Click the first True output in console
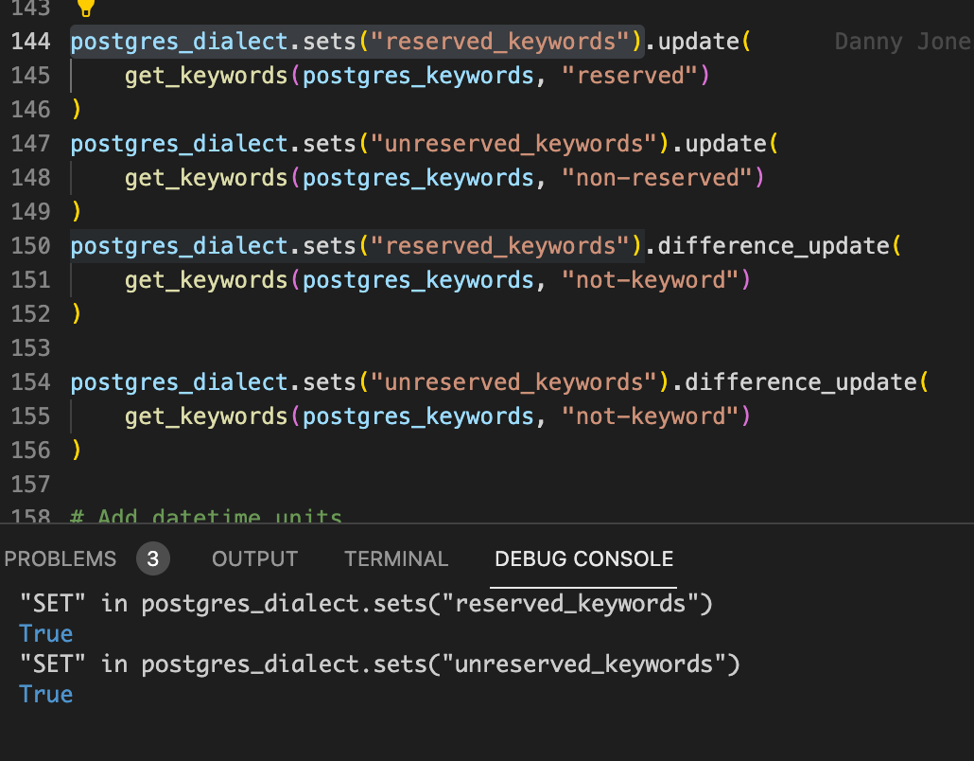 click(x=44, y=633)
